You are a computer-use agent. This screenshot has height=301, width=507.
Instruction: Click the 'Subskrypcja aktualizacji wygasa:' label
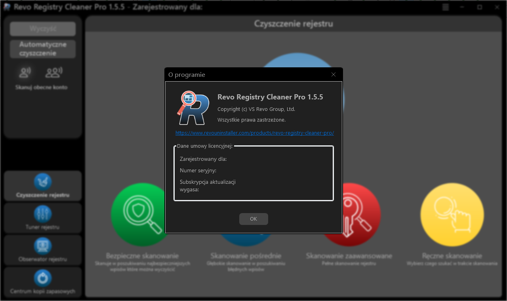208,186
